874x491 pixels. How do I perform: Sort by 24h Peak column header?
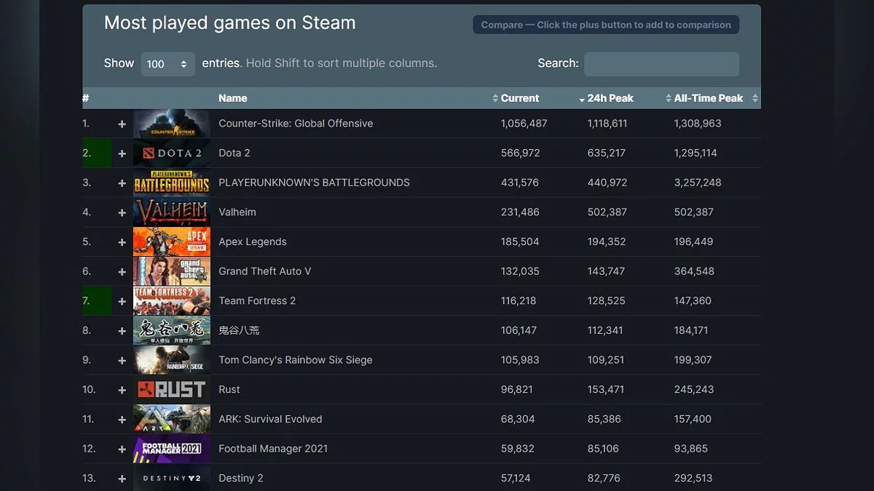point(610,98)
